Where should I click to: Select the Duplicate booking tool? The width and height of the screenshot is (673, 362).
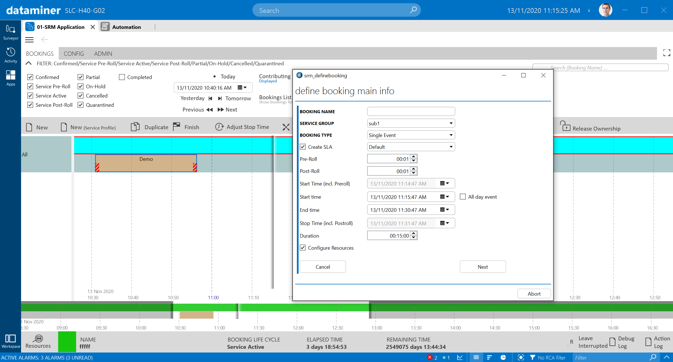[x=136, y=127]
